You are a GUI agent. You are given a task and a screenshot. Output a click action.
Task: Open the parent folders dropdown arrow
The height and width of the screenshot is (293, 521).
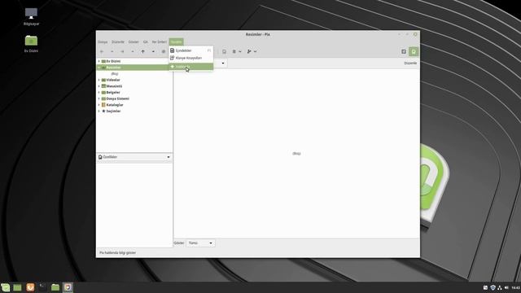coord(153,51)
